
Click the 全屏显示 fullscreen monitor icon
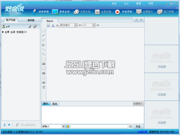[x=139, y=12]
